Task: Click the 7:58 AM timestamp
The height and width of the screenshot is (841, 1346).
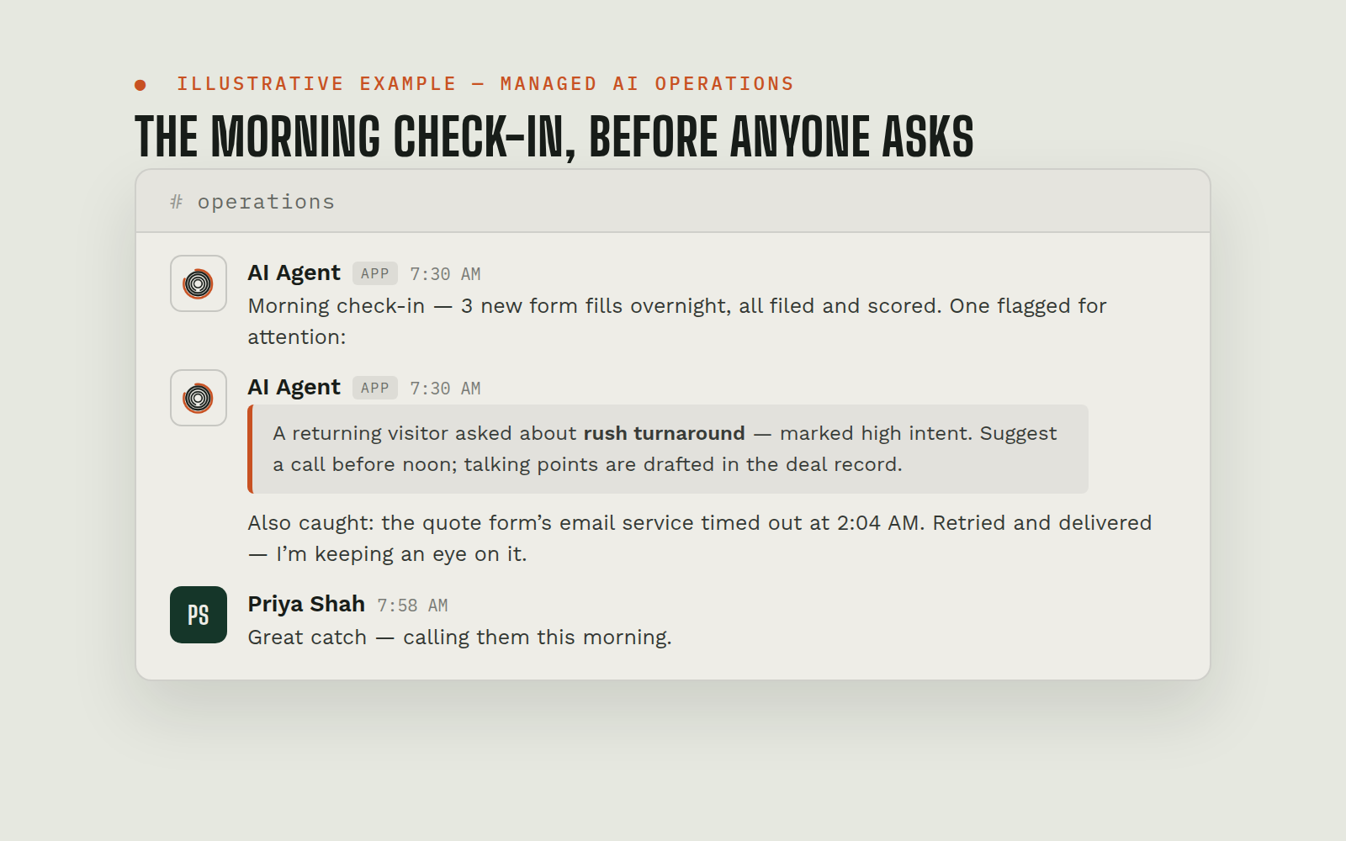Action: pyautogui.click(x=412, y=606)
